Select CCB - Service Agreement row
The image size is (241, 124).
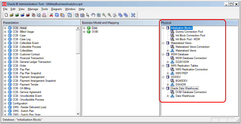(27, 92)
